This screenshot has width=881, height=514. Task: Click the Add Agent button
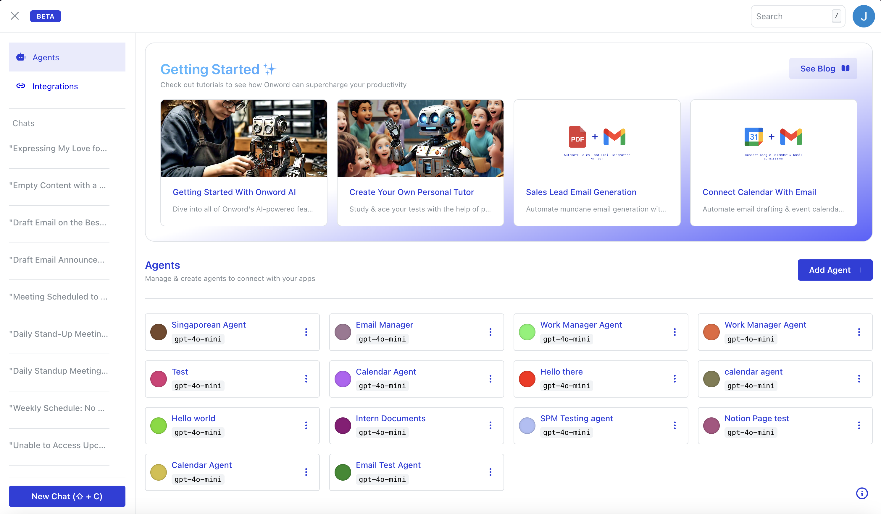pos(835,270)
